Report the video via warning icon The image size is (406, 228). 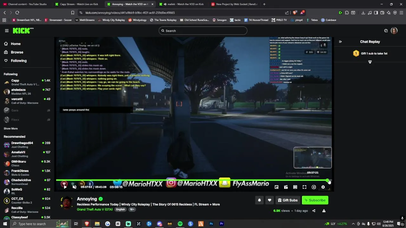pyautogui.click(x=324, y=211)
